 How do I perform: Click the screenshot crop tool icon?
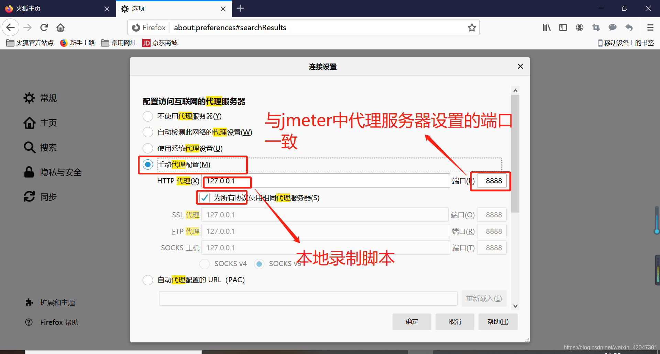(x=596, y=27)
